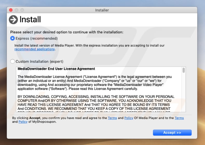The image size is (205, 145).
Task: Open the MyShopcoupon Policy link
Action: click(x=23, y=122)
